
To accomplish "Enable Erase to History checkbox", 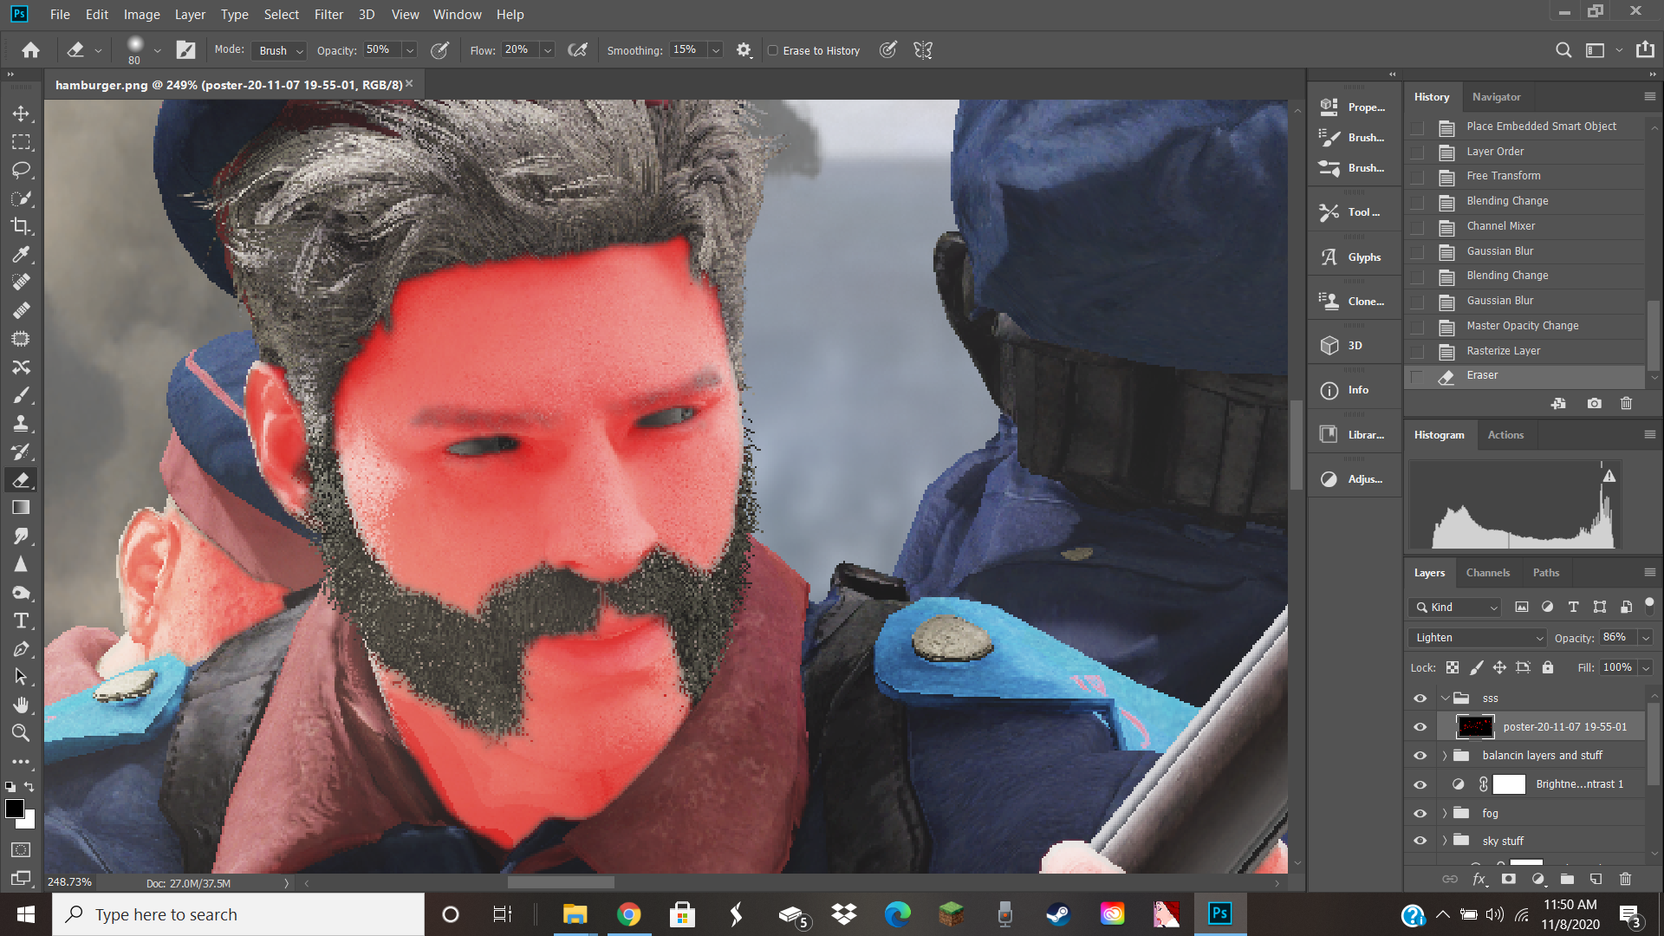I will point(773,50).
